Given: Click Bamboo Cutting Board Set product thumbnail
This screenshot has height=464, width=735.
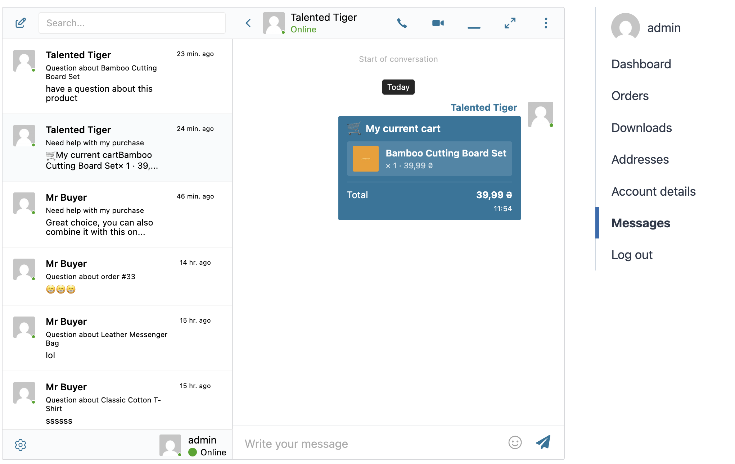Looking at the screenshot, I should [365, 159].
